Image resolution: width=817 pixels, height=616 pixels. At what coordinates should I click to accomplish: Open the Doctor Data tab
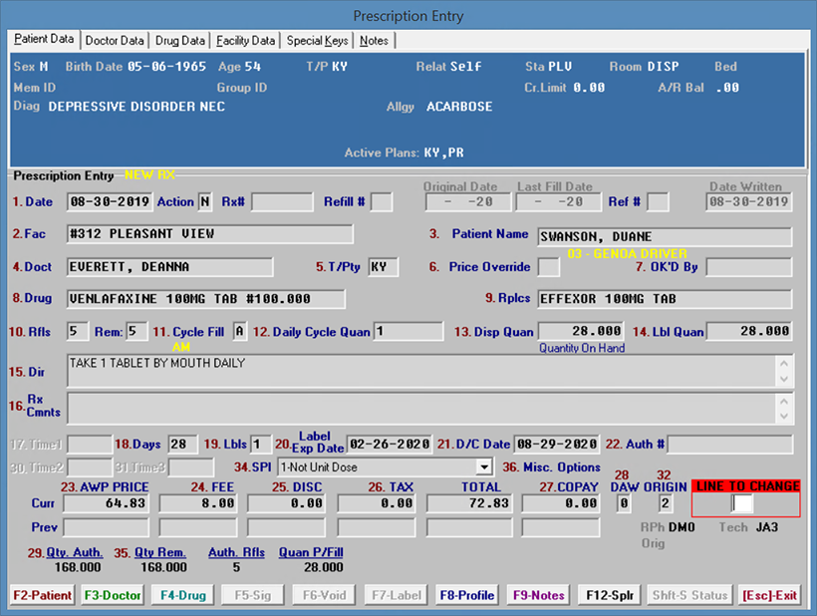pos(115,41)
